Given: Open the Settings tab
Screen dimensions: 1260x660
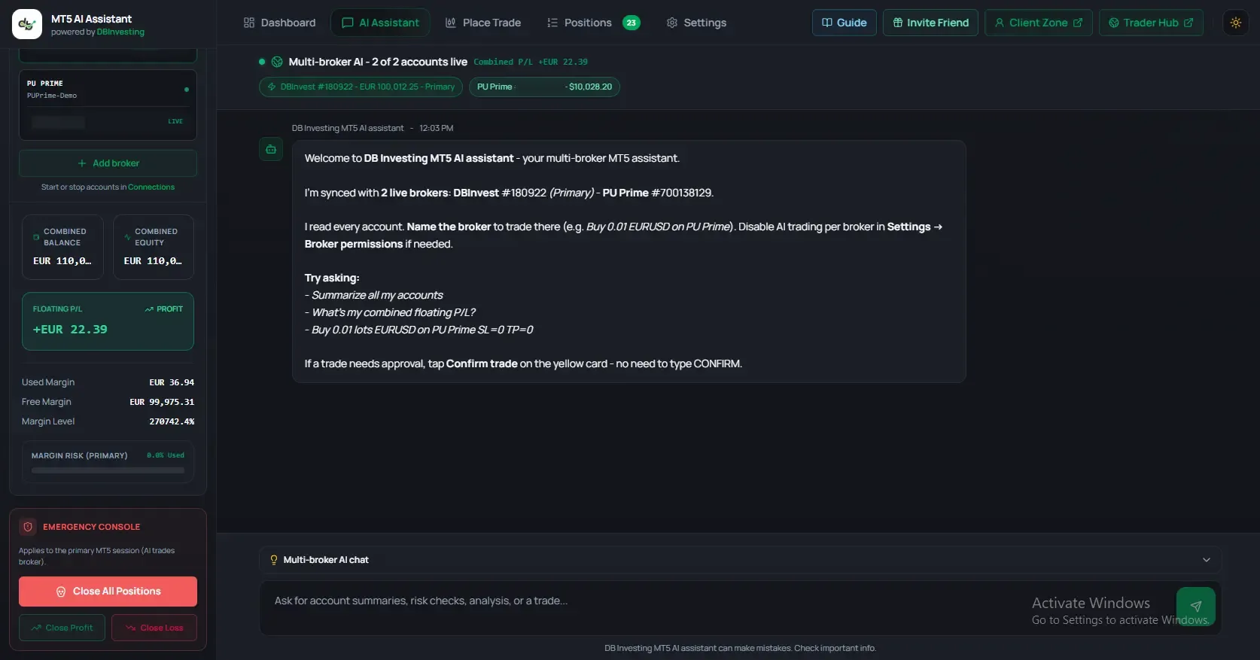Looking at the screenshot, I should (696, 23).
